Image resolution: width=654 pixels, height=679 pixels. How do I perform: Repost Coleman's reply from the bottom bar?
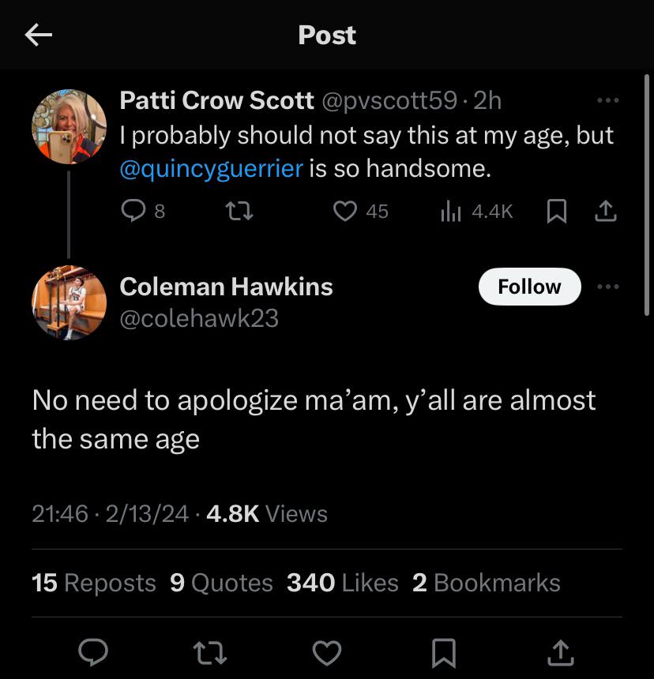coord(211,653)
